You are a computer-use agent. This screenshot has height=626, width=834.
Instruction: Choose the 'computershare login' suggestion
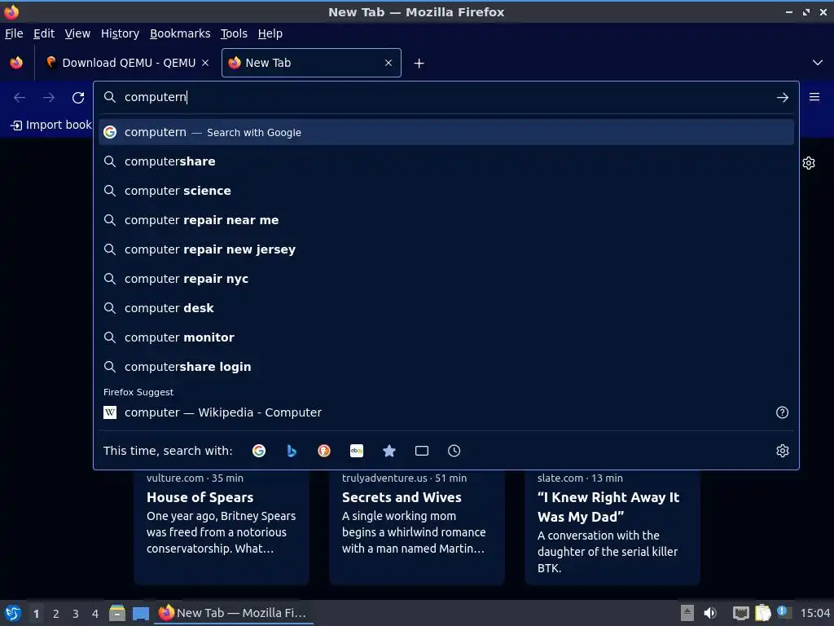point(446,366)
